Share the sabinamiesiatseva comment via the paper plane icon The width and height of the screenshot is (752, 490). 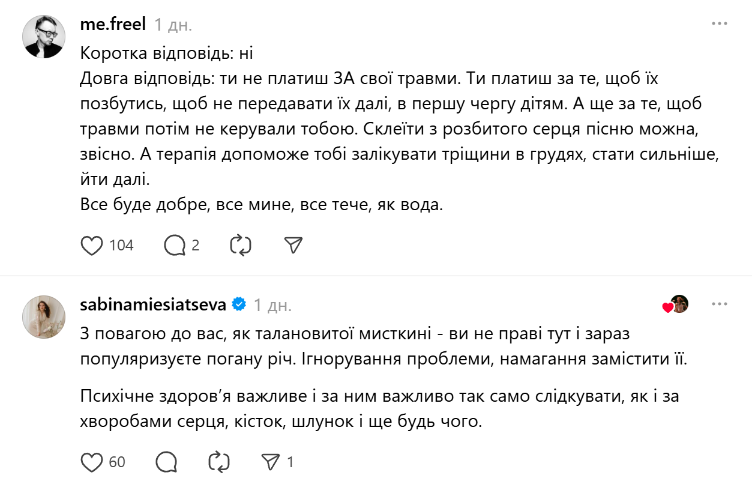tap(271, 462)
